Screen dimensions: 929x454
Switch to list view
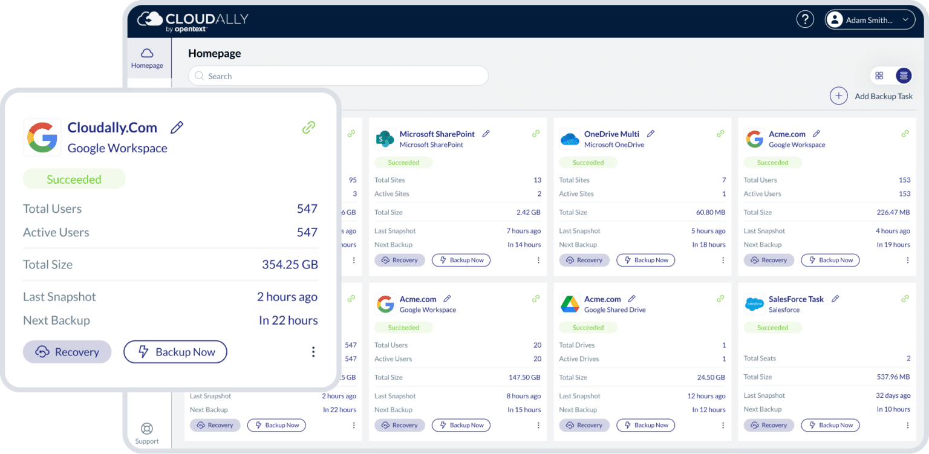[x=904, y=76]
